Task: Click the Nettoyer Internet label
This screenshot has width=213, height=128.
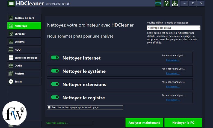Action: point(81,58)
